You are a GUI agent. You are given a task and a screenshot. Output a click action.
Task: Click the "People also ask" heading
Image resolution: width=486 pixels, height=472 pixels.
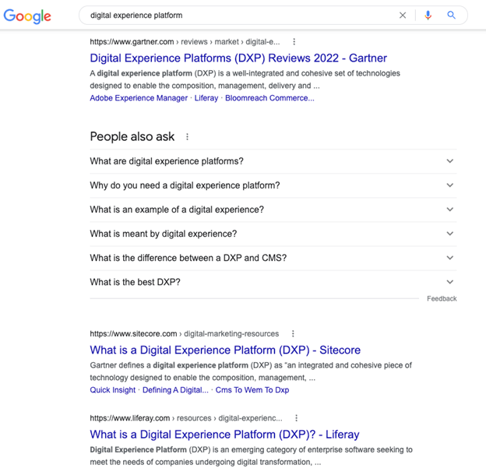[132, 136]
